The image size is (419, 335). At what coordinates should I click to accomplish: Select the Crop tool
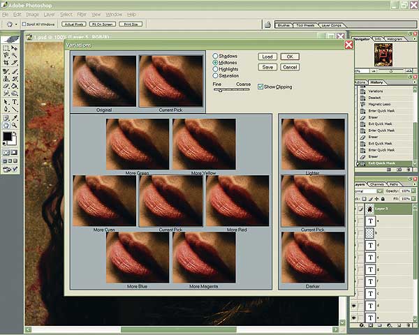coord(6,62)
